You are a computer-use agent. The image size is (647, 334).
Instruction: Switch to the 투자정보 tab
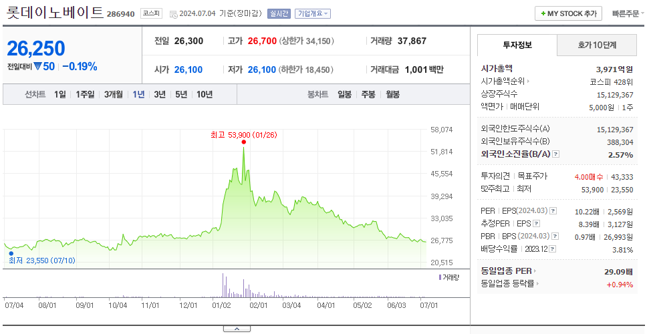(x=517, y=45)
